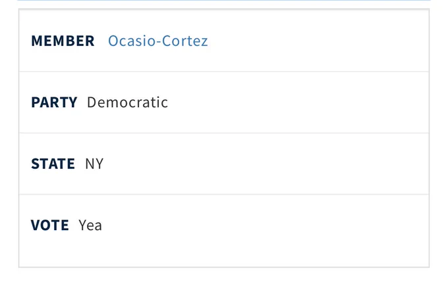Click empty space in the Party row

[297, 102]
